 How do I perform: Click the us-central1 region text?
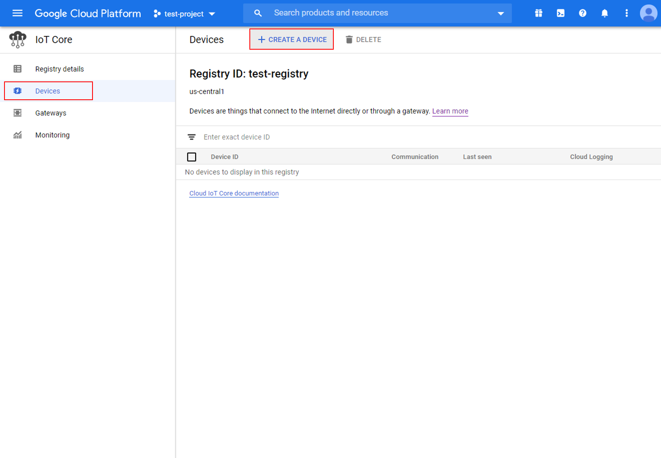click(x=207, y=92)
